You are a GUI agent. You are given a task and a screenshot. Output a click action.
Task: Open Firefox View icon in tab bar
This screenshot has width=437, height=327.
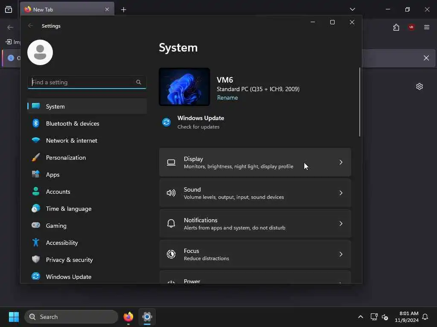[x=9, y=9]
